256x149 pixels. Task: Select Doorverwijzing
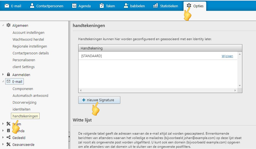[25, 102]
